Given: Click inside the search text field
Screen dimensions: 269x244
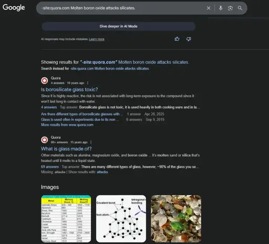Looking at the screenshot, I should 121,8.
